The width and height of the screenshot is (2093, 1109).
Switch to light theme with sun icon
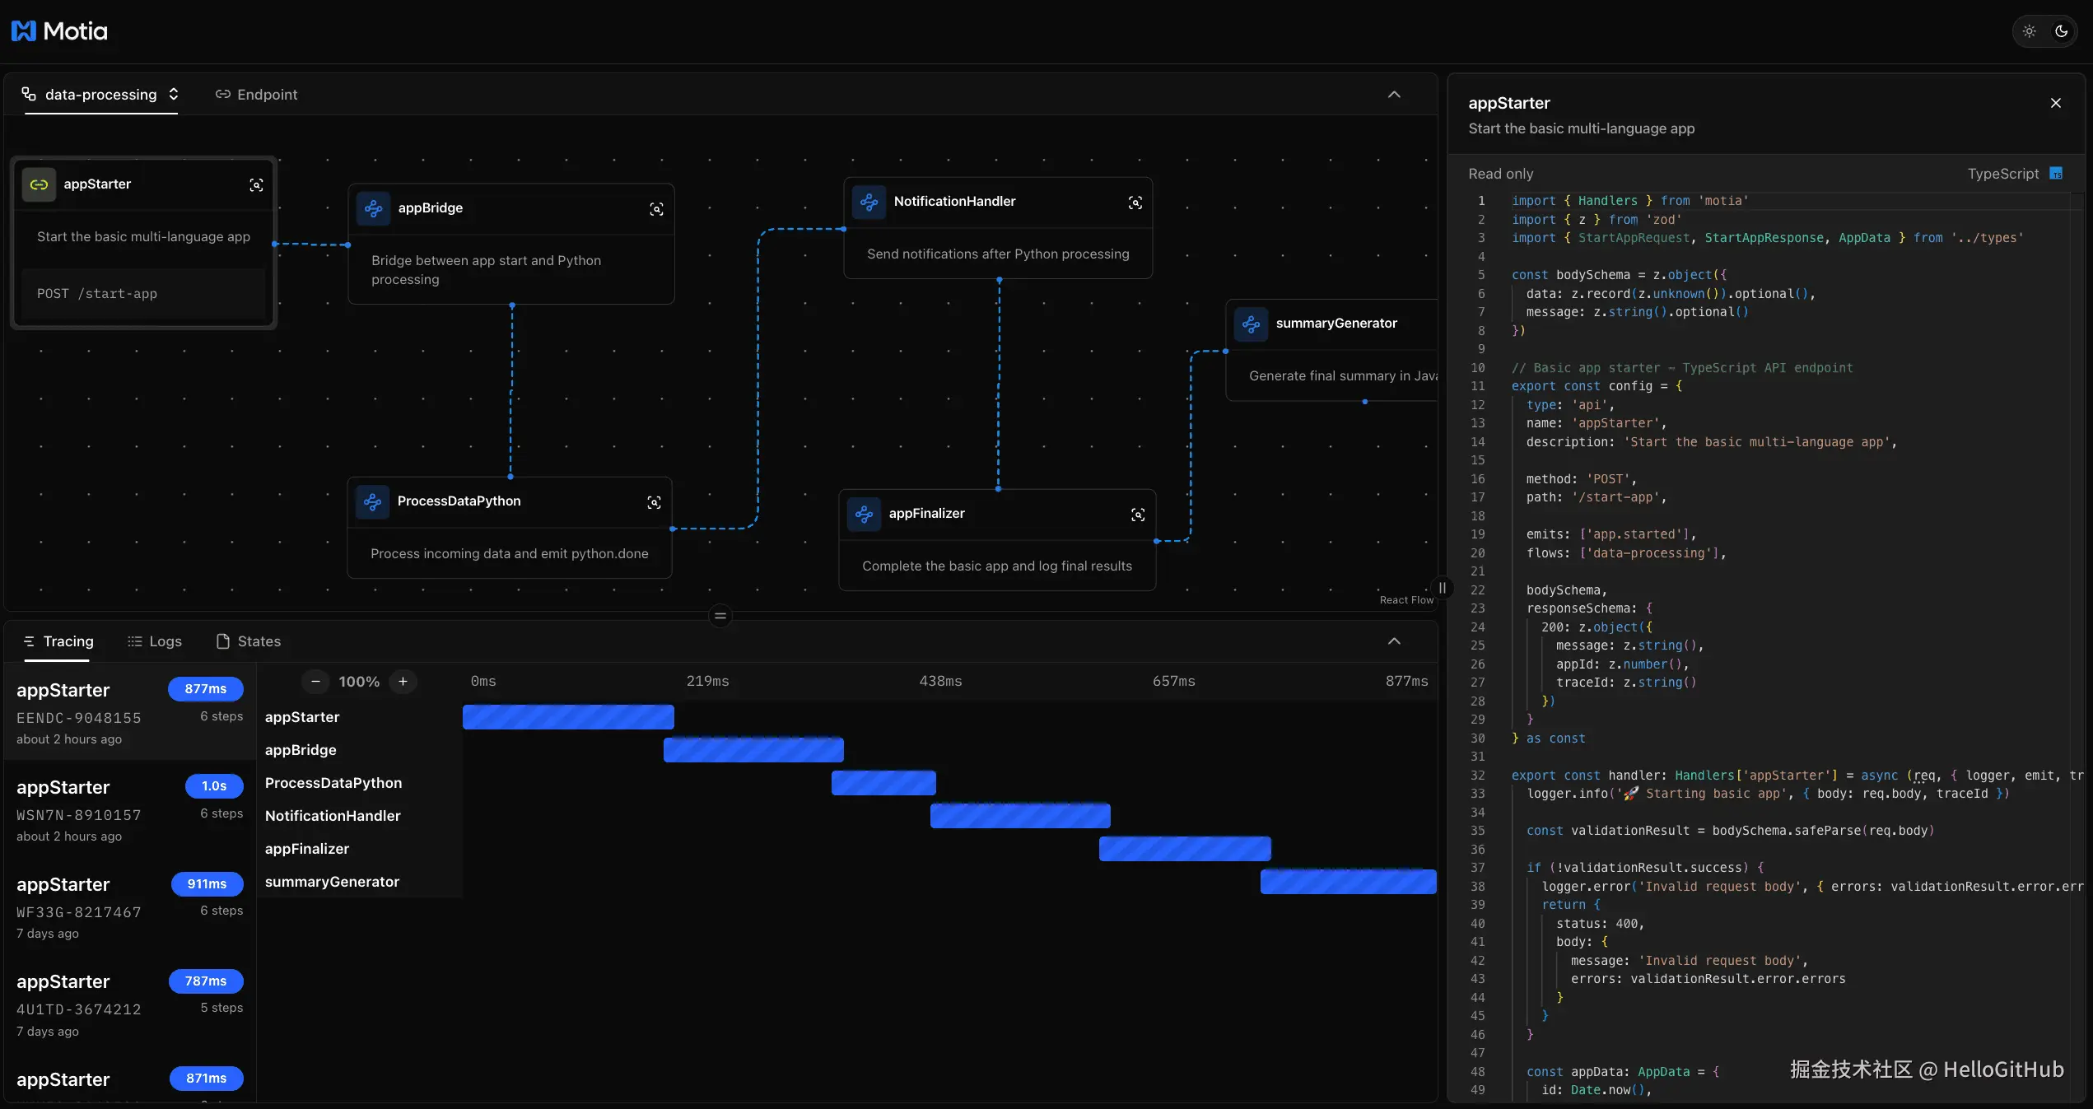pos(2029,31)
